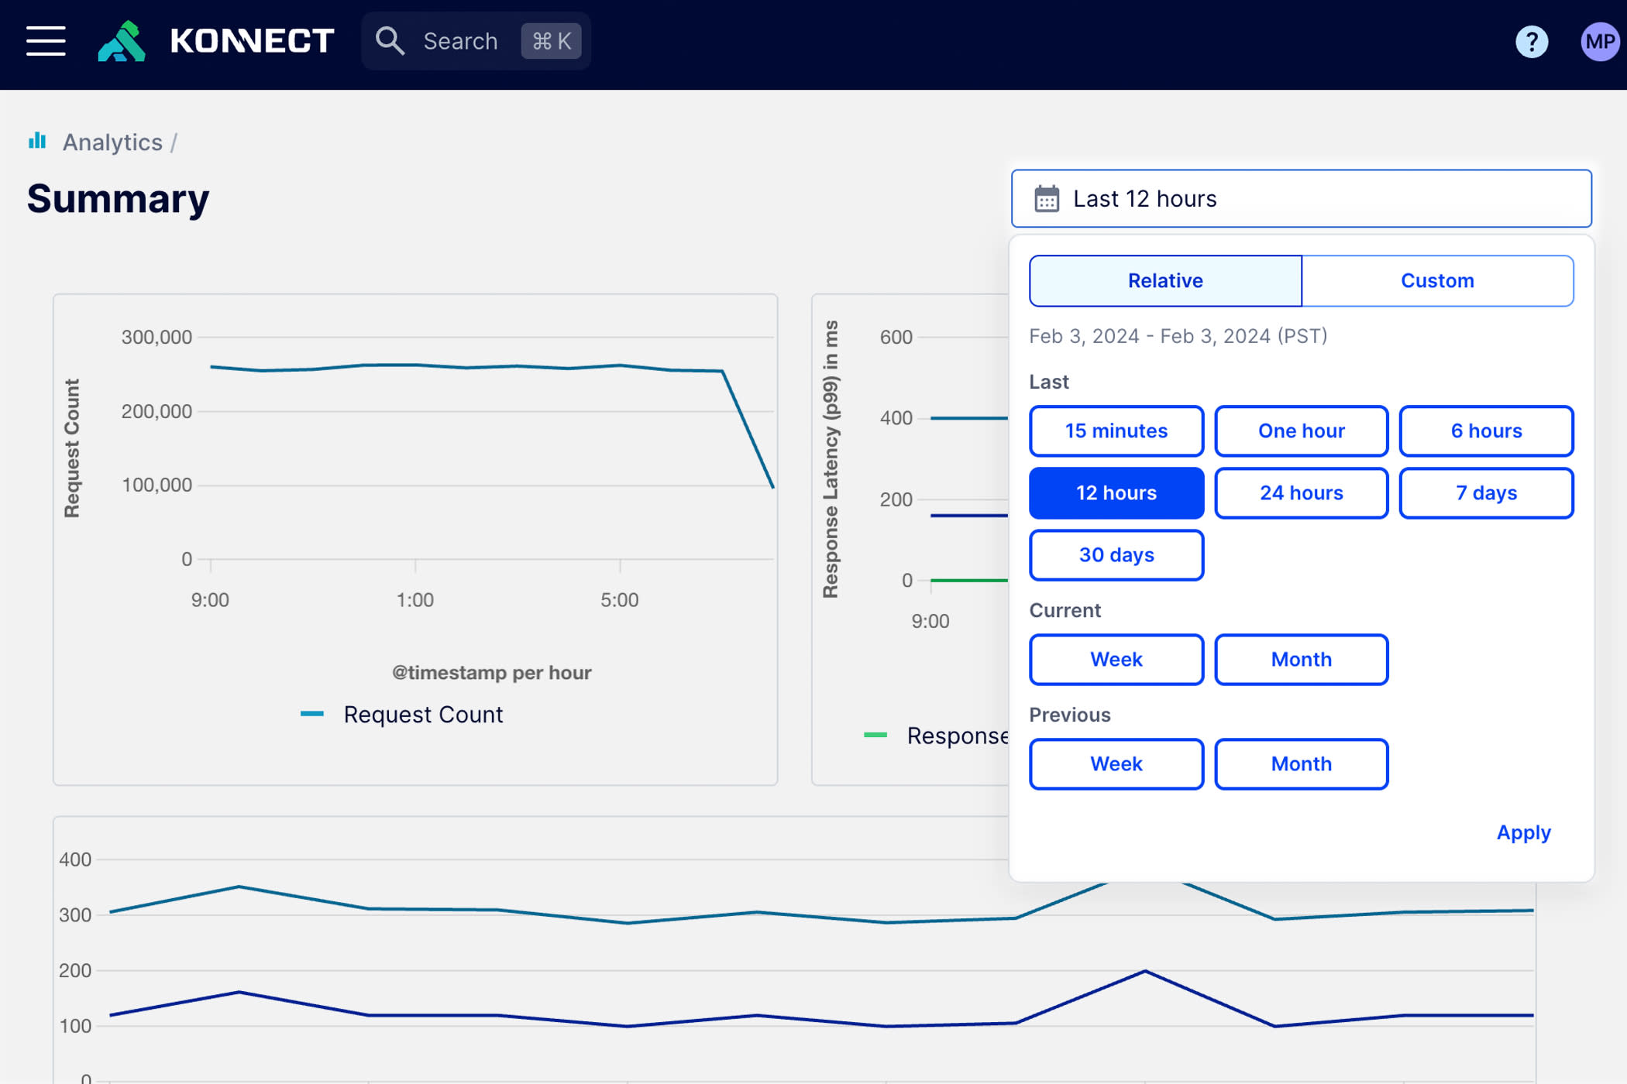
Task: Switch to the Custom date picker tab
Action: click(x=1437, y=280)
